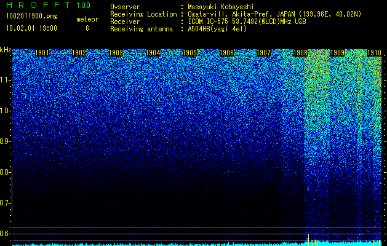Click the 1901 time marker
The image size is (387, 246).
tap(42, 53)
